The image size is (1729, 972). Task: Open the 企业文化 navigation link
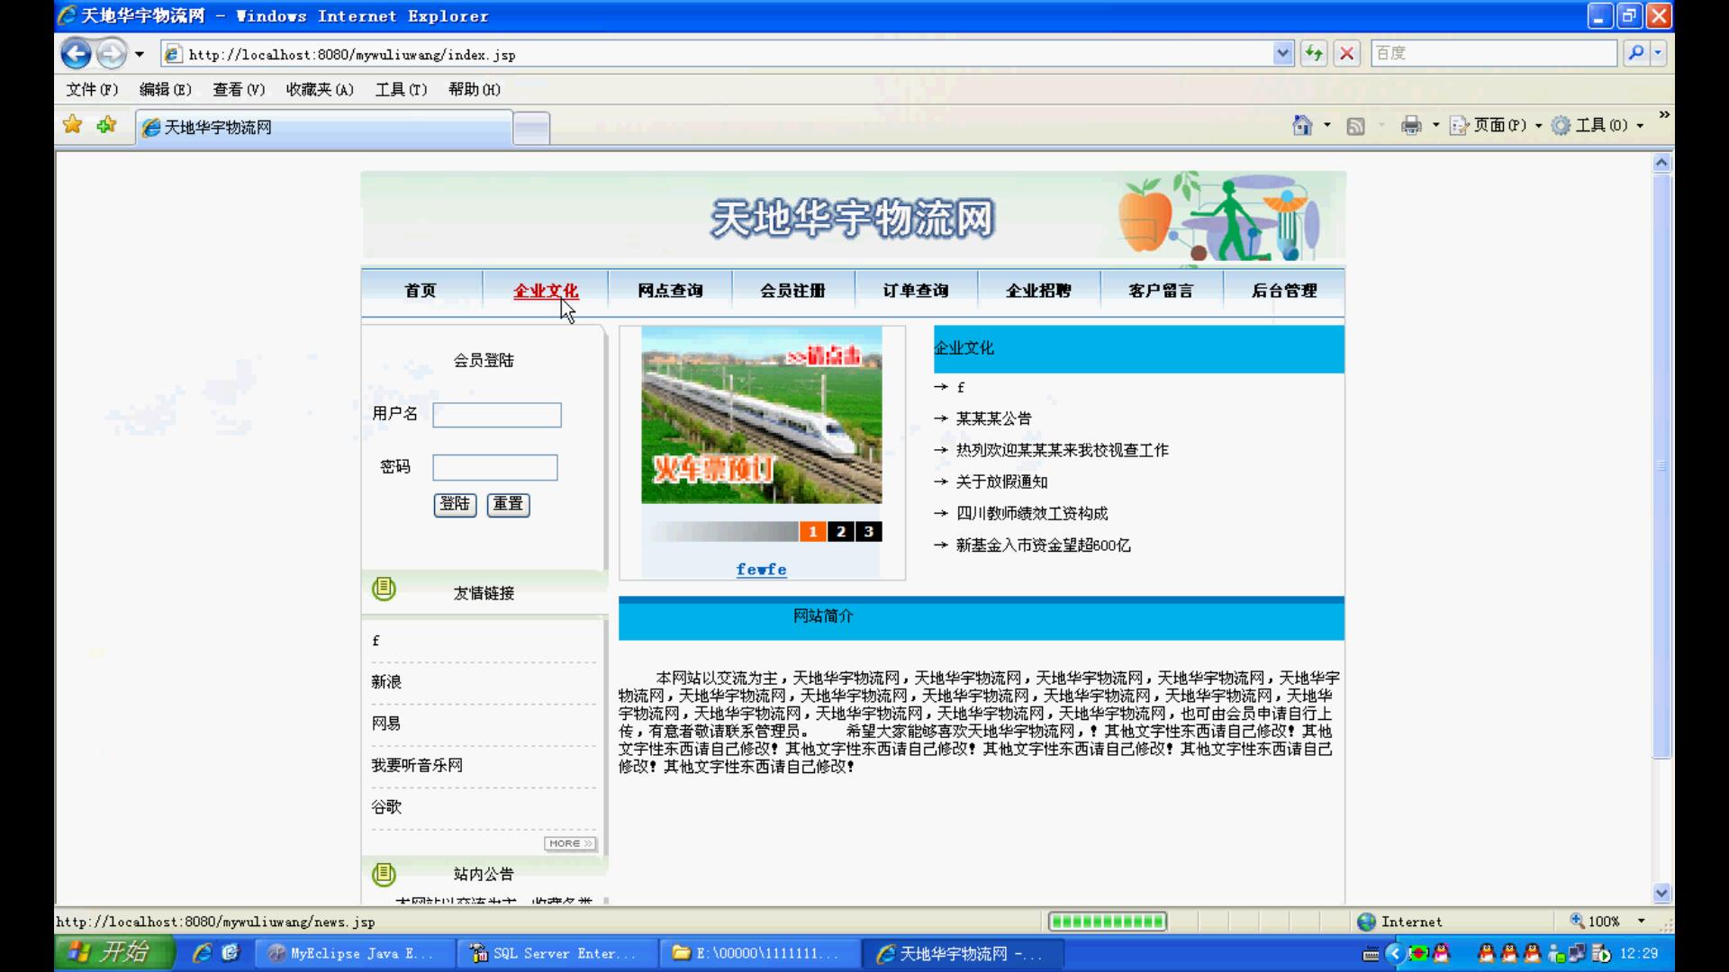coord(546,291)
